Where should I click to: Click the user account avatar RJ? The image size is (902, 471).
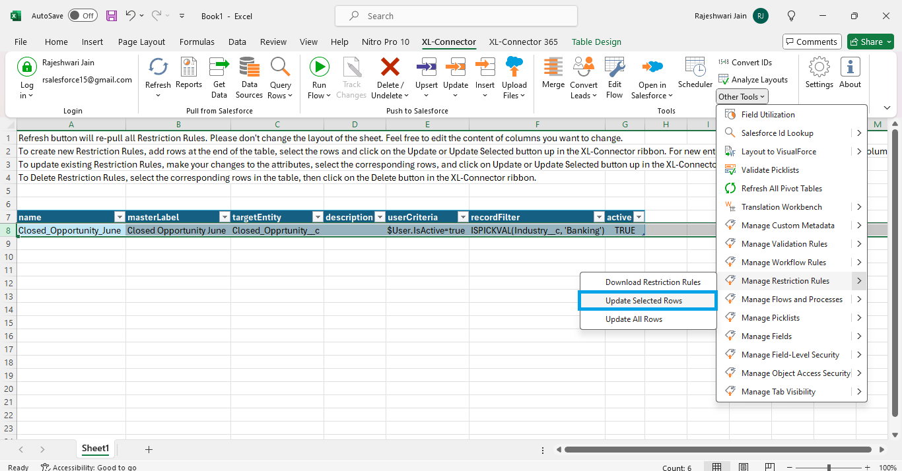pos(761,16)
